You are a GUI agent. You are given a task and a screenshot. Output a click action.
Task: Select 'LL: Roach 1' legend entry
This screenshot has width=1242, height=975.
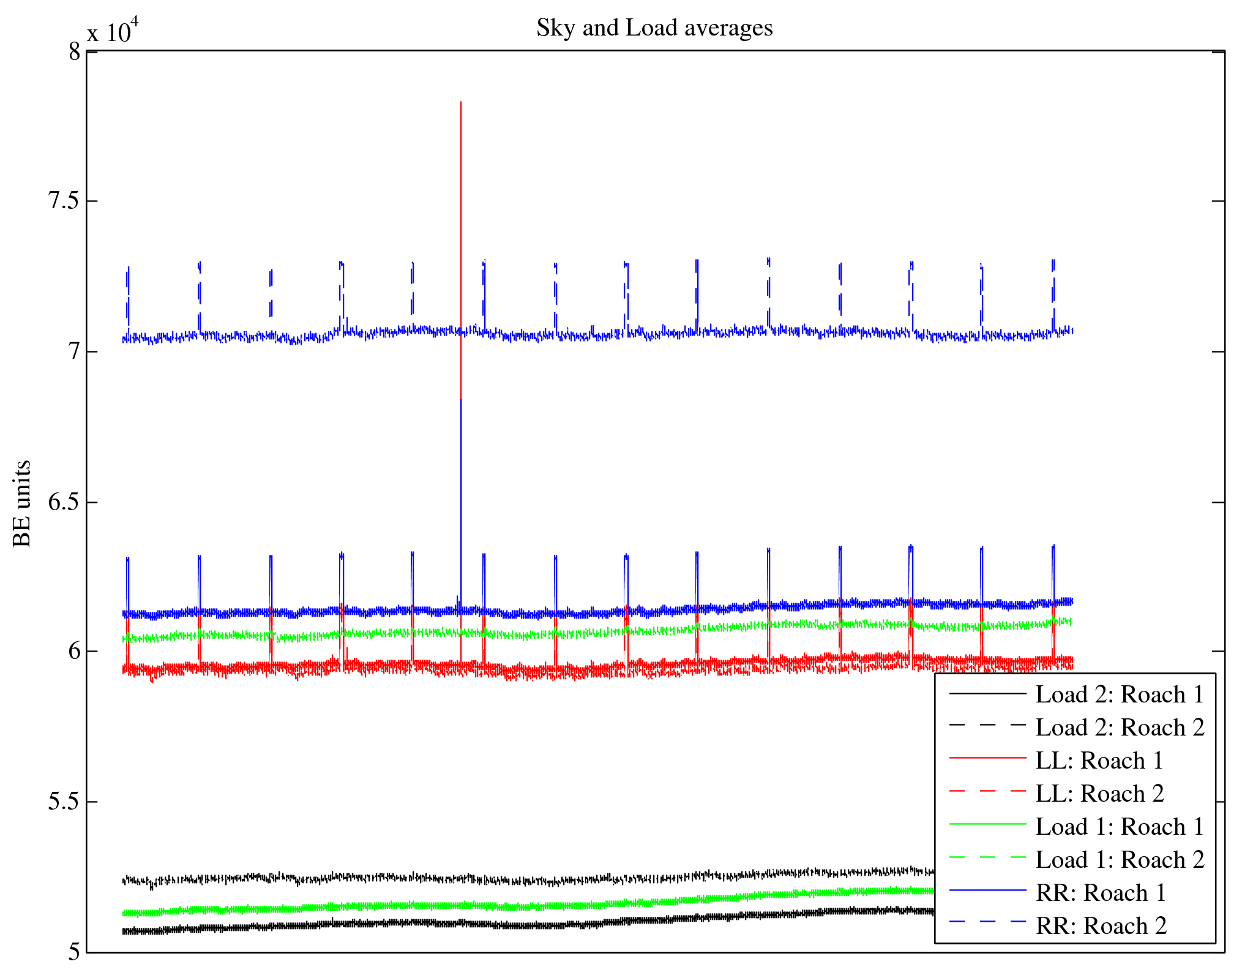pyautogui.click(x=1099, y=761)
